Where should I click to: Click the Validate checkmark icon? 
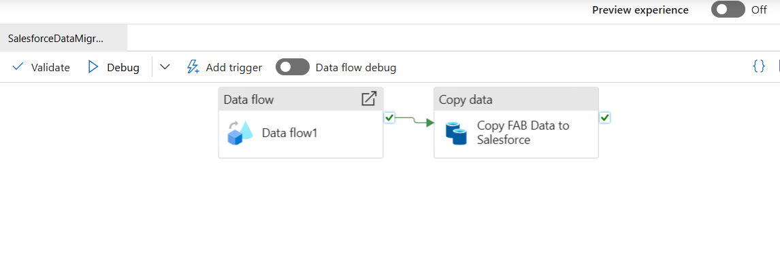tap(18, 67)
